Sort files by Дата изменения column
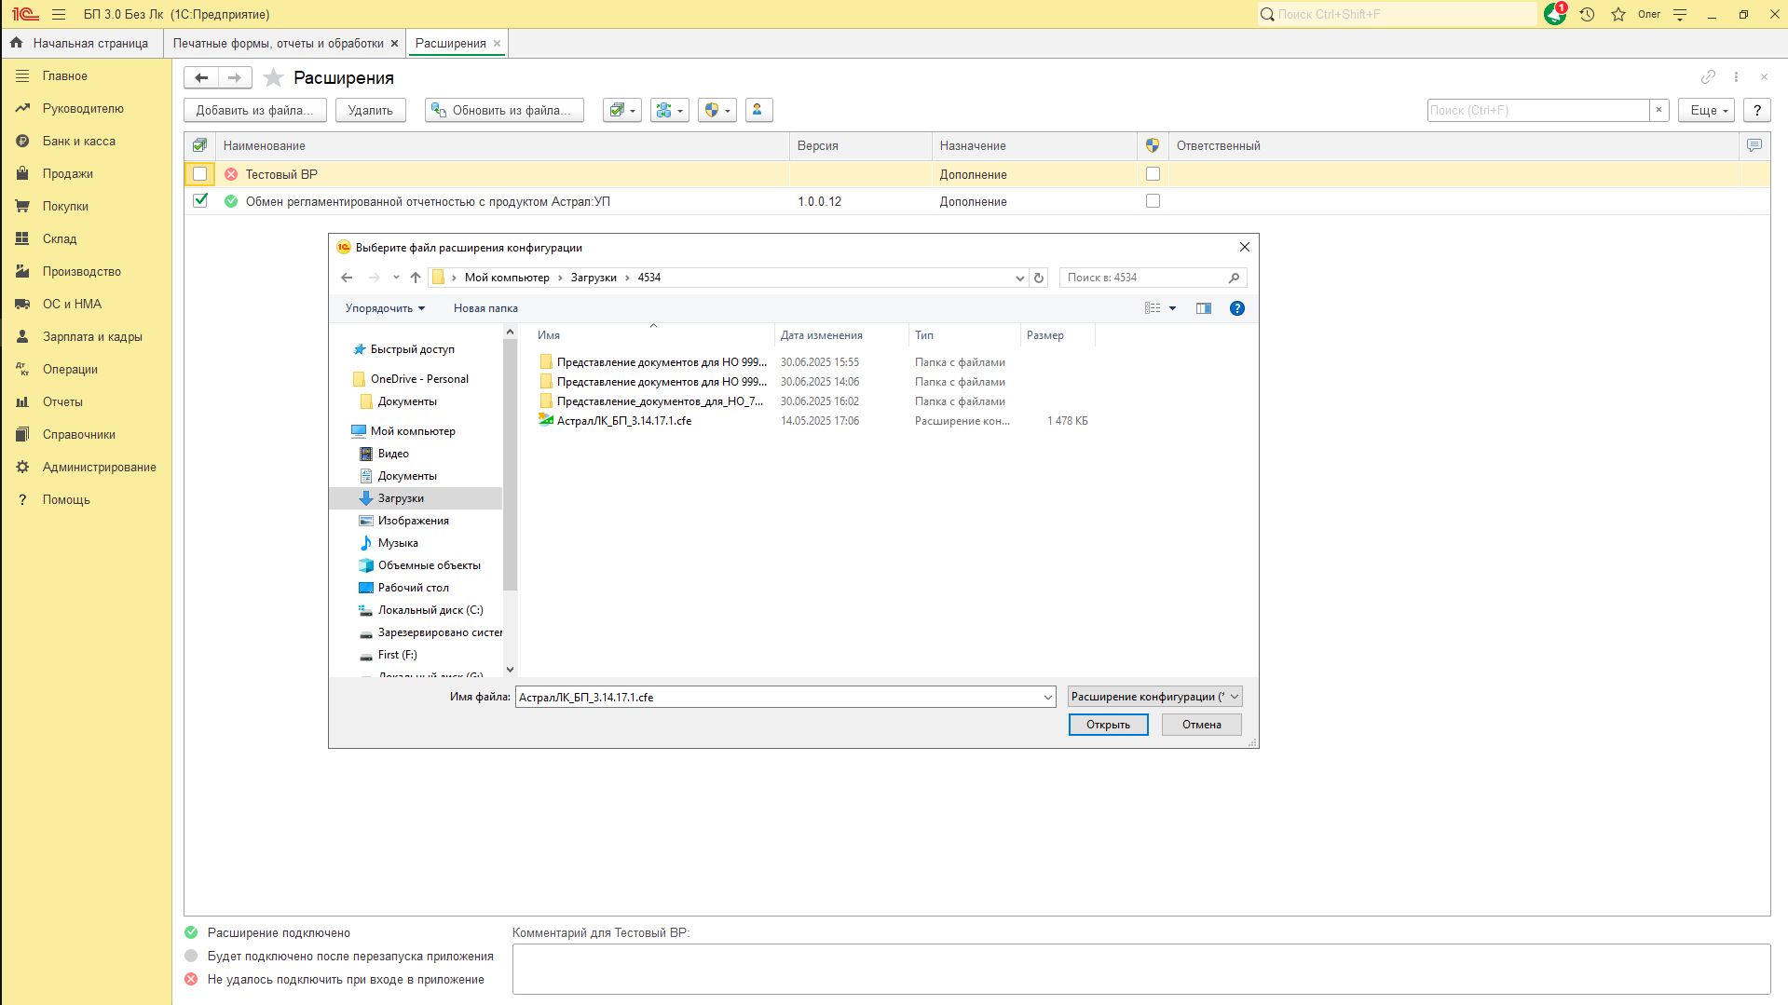Screen dimensions: 1788x1005 (840, 335)
